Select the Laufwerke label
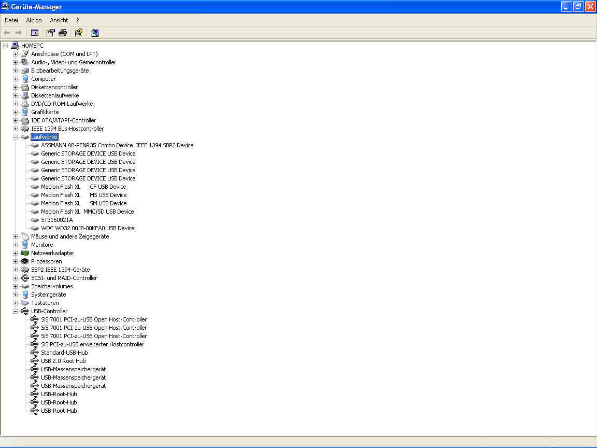Screen dimensions: 597x448 (x=45, y=137)
